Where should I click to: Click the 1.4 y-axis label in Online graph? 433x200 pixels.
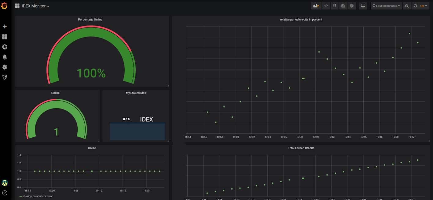coord(19,155)
